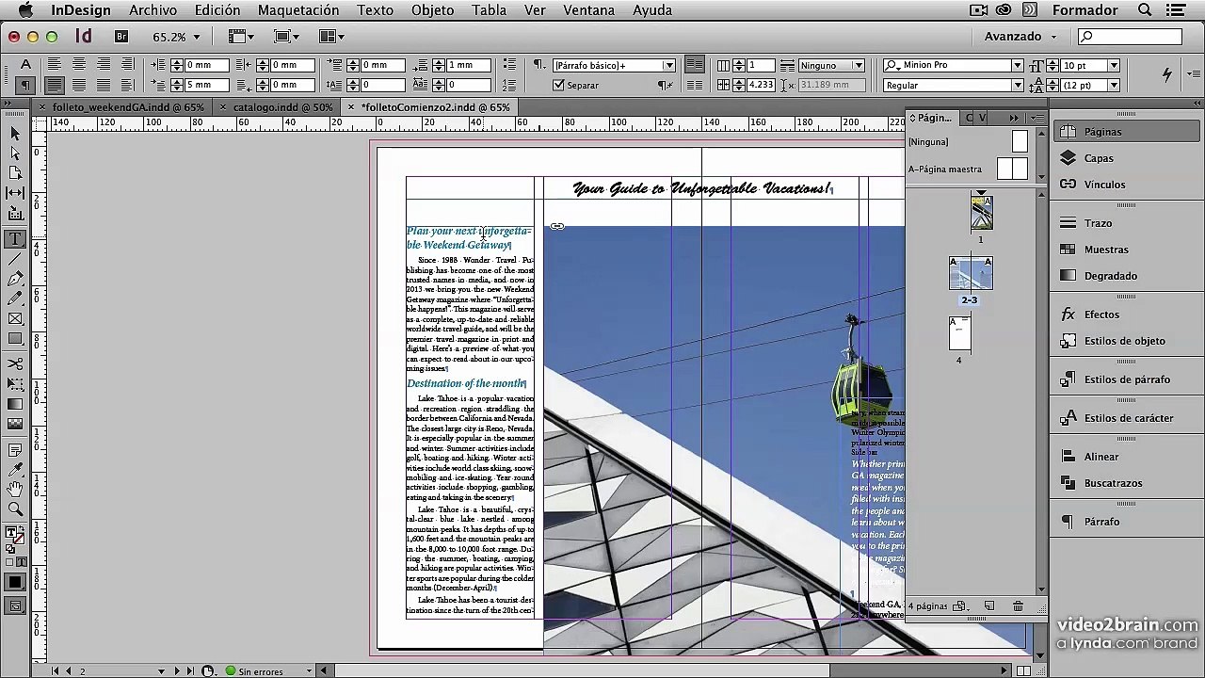The width and height of the screenshot is (1205, 678).
Task: Open the Pages panel flyout menu
Action: click(x=1037, y=118)
